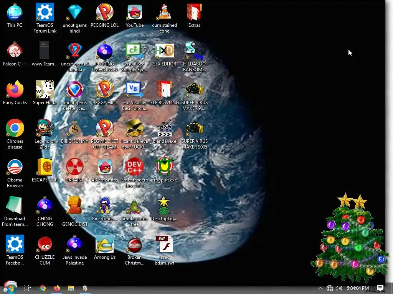
Task: Launch Chrome from the taskbar
Action: click(42, 288)
